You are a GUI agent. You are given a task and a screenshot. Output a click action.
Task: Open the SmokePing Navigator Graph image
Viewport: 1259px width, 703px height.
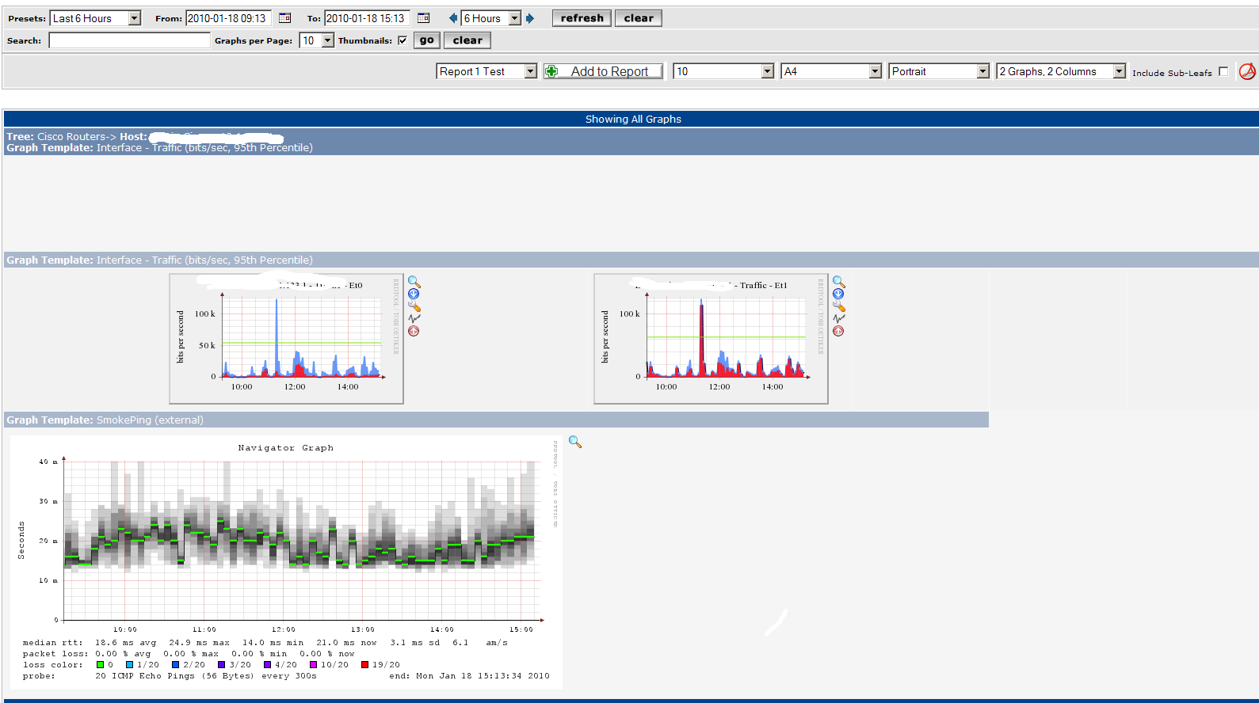click(287, 562)
